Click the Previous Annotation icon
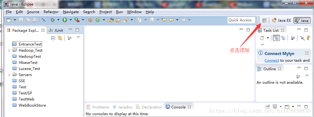 tap(152, 20)
